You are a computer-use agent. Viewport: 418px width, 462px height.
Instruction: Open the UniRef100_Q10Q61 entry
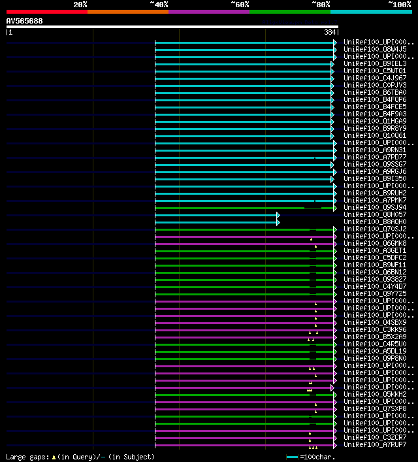[x=375, y=135]
